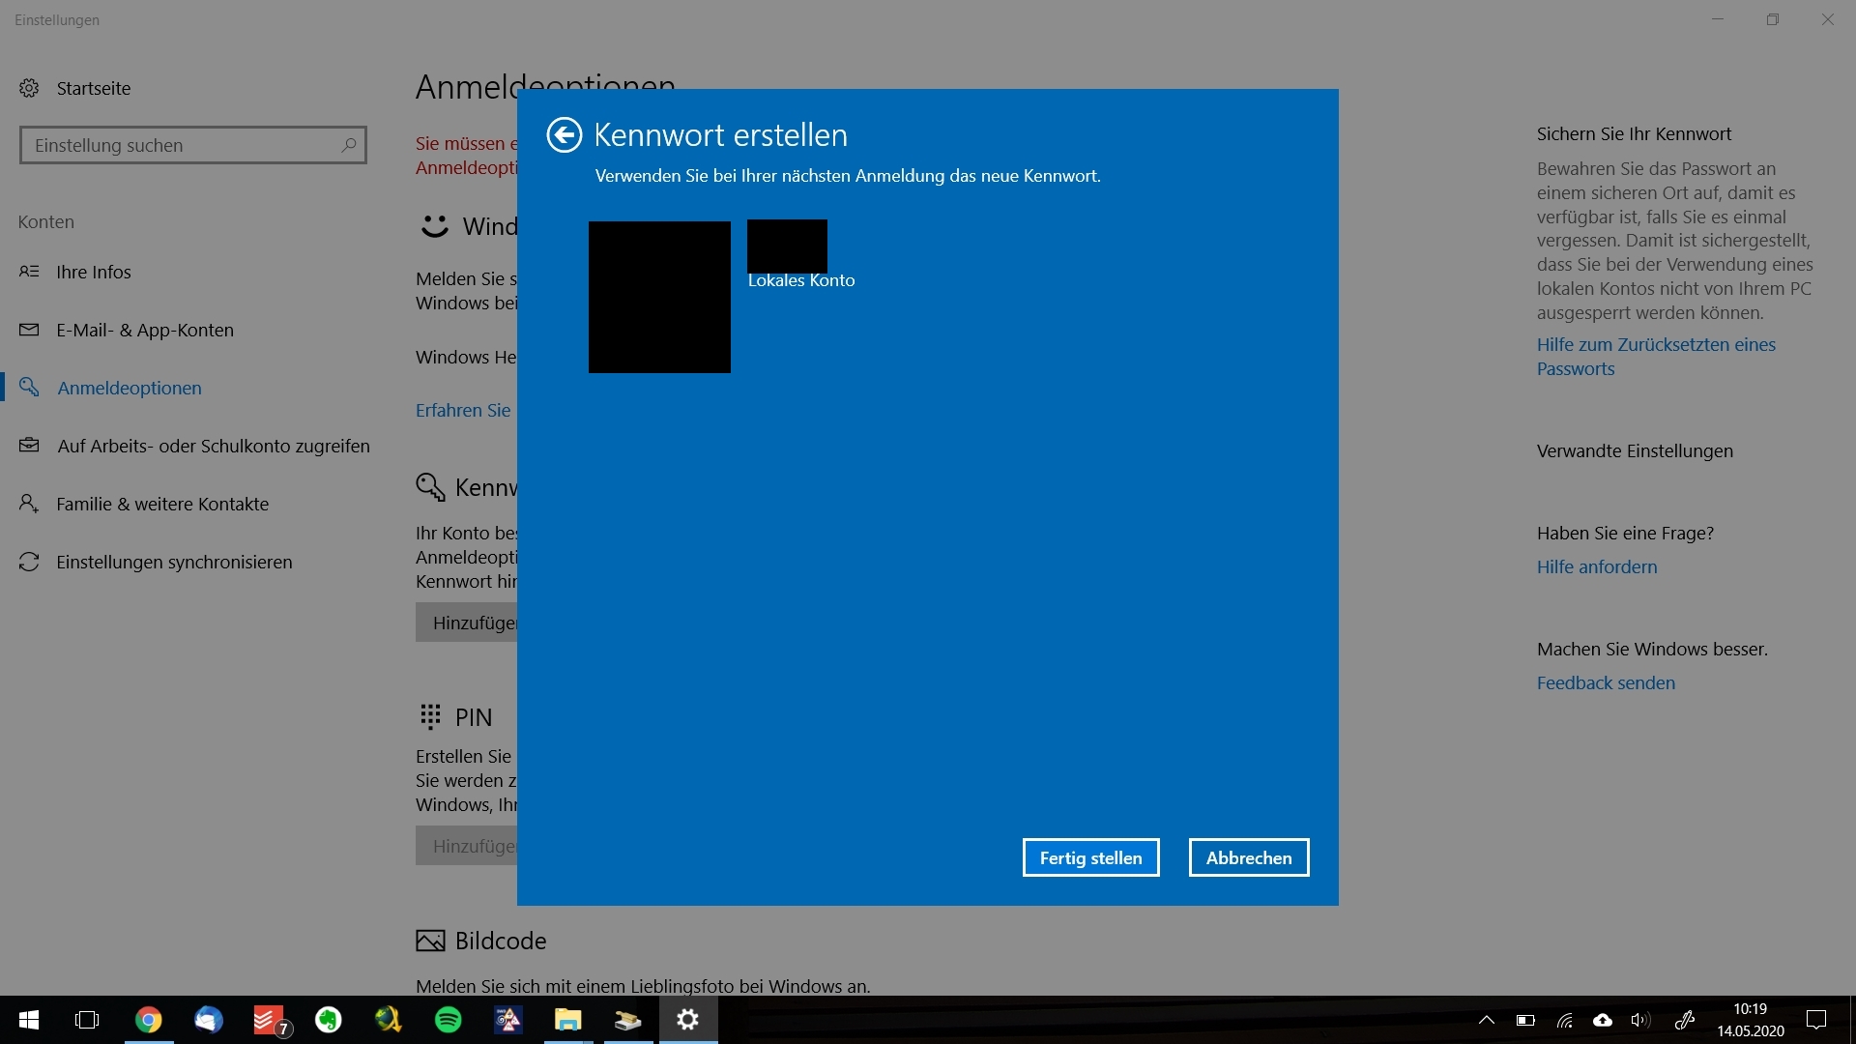Click the Hilfe anfordern link
The image size is (1856, 1044).
(1596, 566)
